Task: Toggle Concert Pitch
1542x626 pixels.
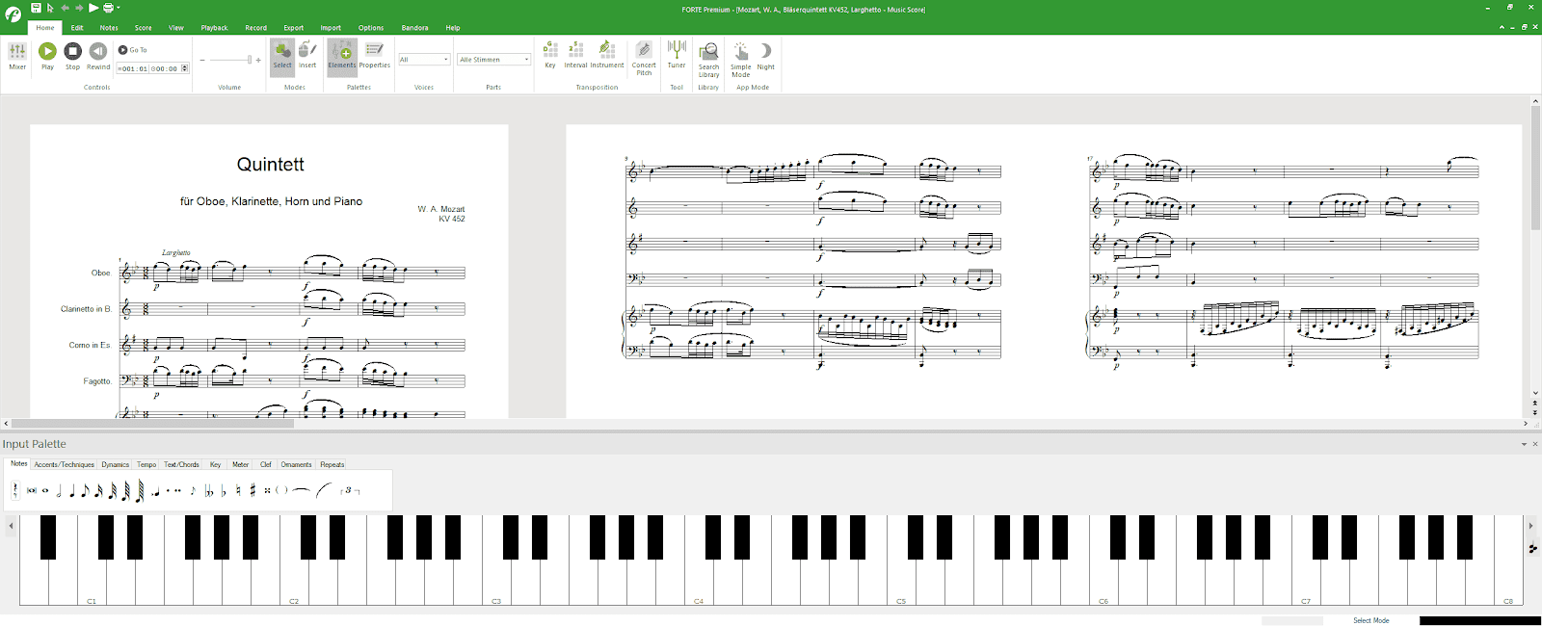Action: pyautogui.click(x=644, y=58)
